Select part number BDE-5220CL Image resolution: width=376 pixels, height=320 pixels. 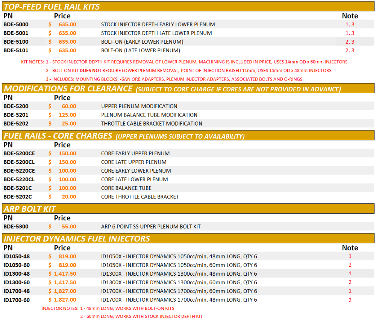[x=19, y=179]
